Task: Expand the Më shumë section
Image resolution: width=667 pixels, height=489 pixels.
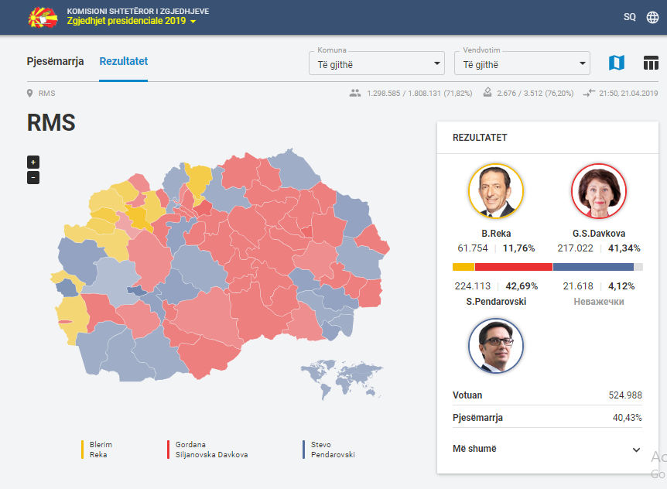Action: (x=636, y=450)
